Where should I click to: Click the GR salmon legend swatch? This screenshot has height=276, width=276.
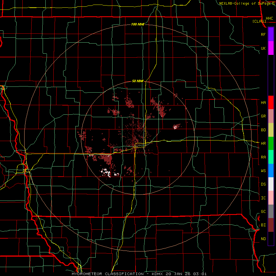point(271,116)
